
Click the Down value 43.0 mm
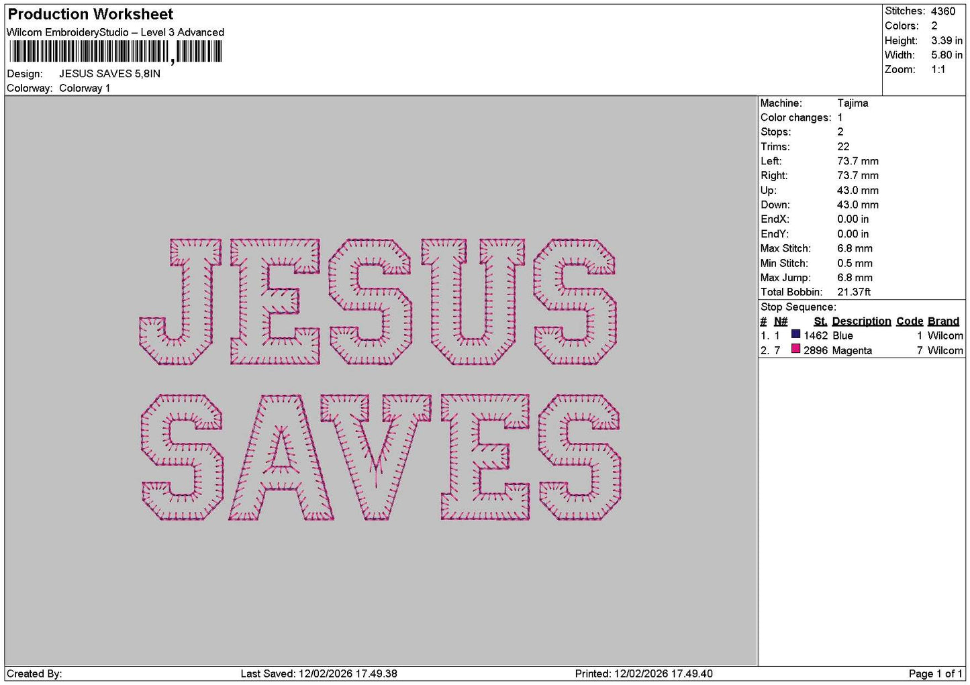(x=857, y=205)
